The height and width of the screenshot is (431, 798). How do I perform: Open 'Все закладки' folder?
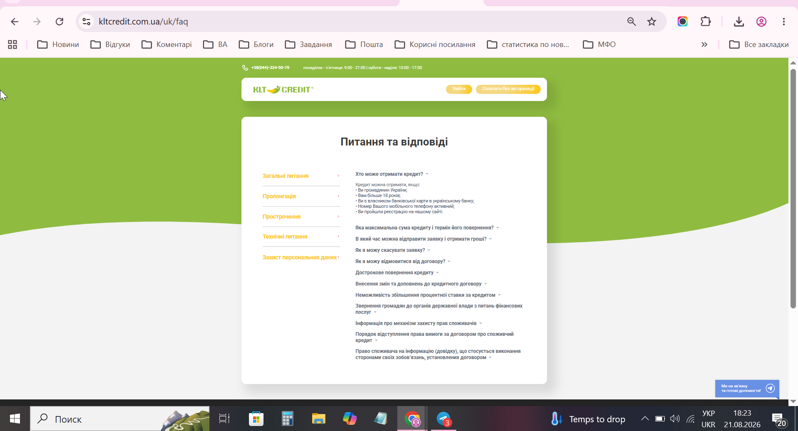point(759,44)
